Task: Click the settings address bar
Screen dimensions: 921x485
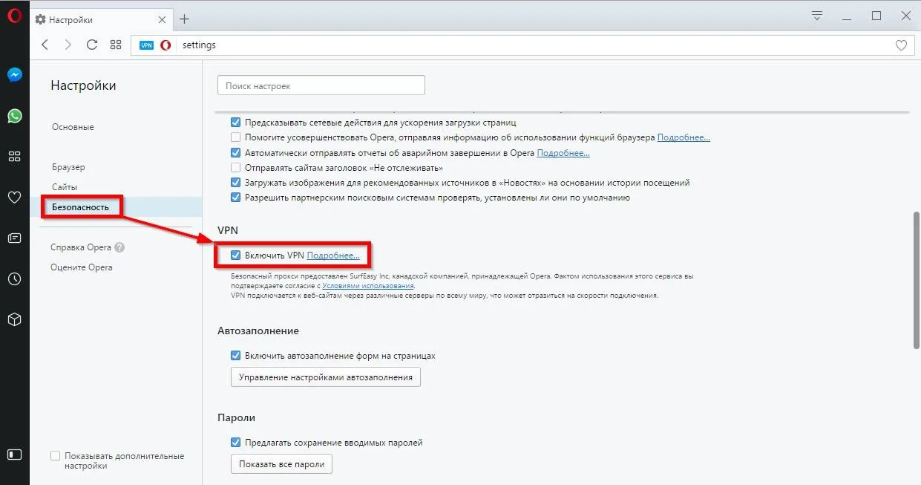Action: point(523,45)
